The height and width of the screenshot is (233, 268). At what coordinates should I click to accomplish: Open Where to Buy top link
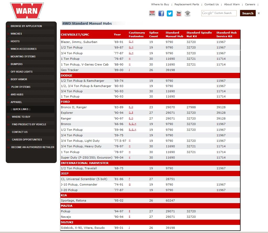(x=160, y=4)
